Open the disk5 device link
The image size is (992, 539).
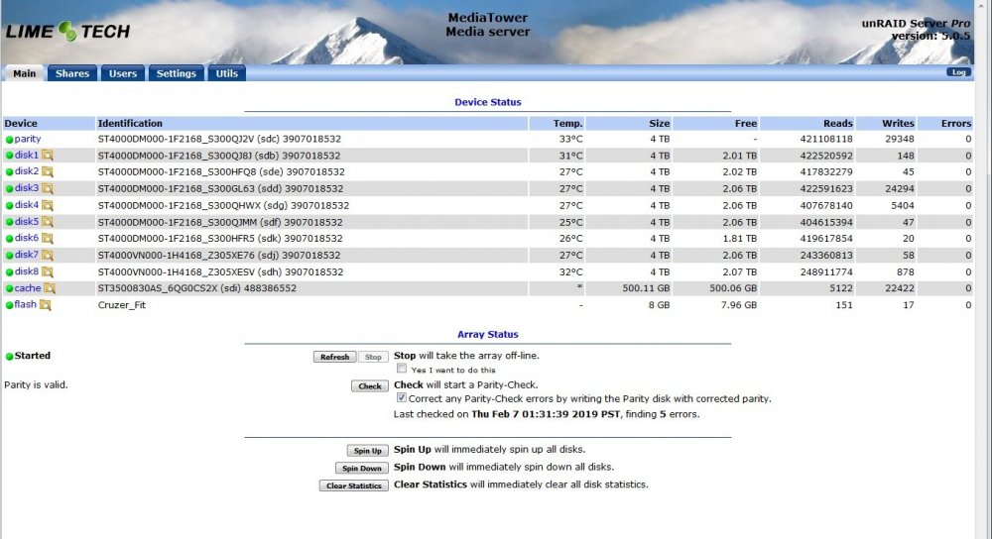[x=27, y=222]
